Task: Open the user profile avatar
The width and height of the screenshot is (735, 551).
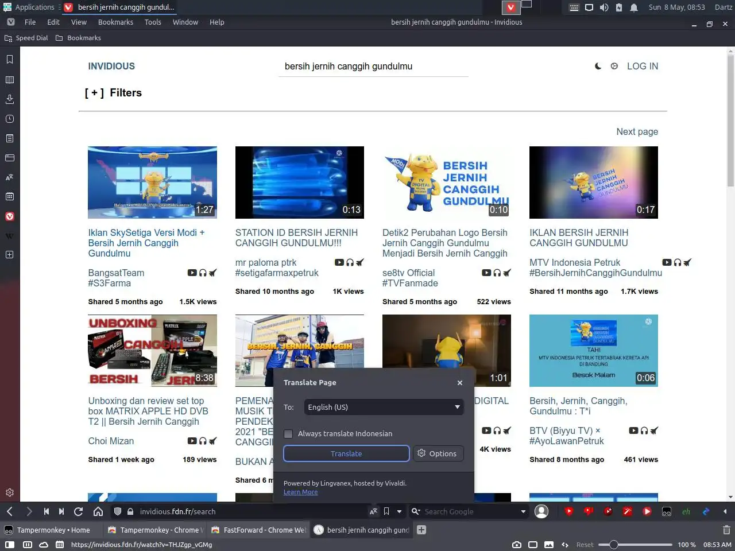Action: click(541, 511)
